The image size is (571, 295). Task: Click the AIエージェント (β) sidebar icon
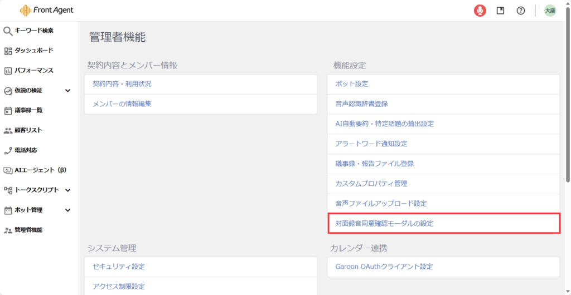tap(8, 170)
